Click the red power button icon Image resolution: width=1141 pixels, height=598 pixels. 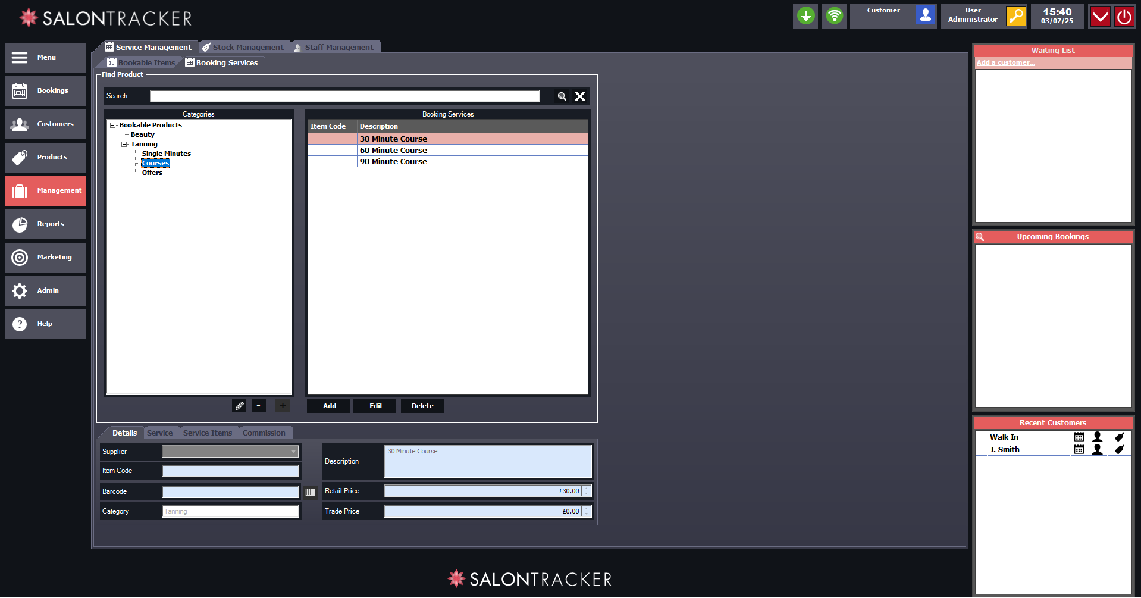(x=1124, y=16)
